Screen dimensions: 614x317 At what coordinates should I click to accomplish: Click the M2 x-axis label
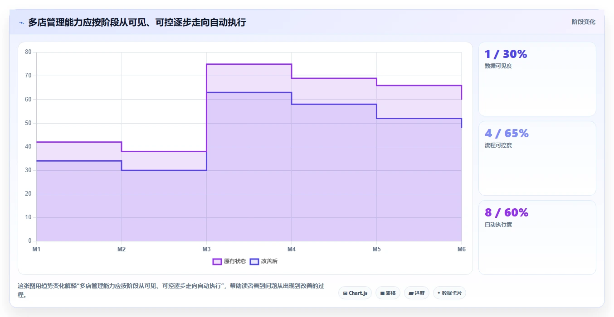point(122,249)
